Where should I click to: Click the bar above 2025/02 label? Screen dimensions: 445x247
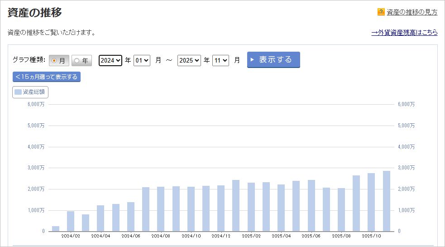[x=251, y=207]
